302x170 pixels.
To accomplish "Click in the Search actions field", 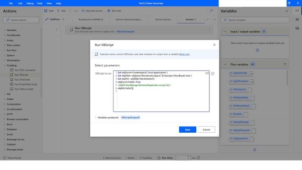I will 21,20.
